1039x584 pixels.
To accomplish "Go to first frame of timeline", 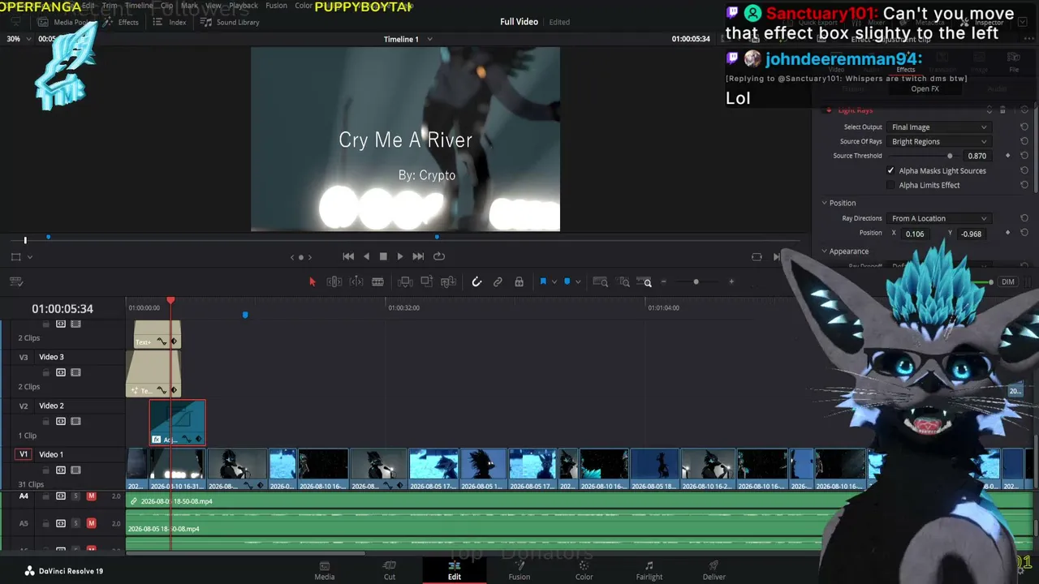I will click(348, 256).
